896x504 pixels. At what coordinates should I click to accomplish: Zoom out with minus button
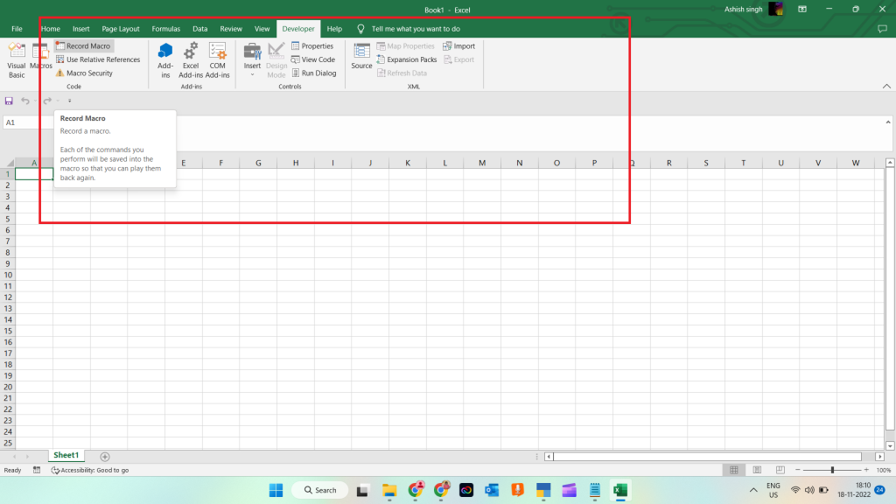coord(798,470)
